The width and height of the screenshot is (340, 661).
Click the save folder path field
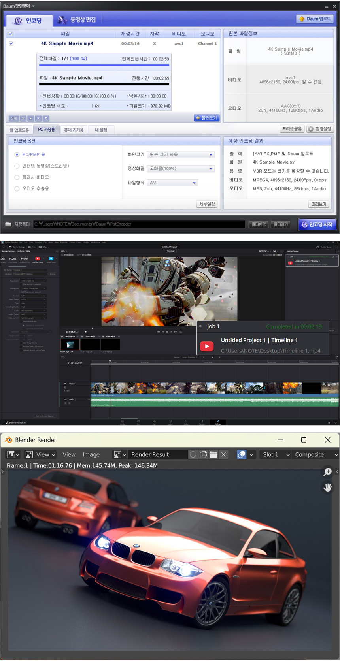click(139, 224)
